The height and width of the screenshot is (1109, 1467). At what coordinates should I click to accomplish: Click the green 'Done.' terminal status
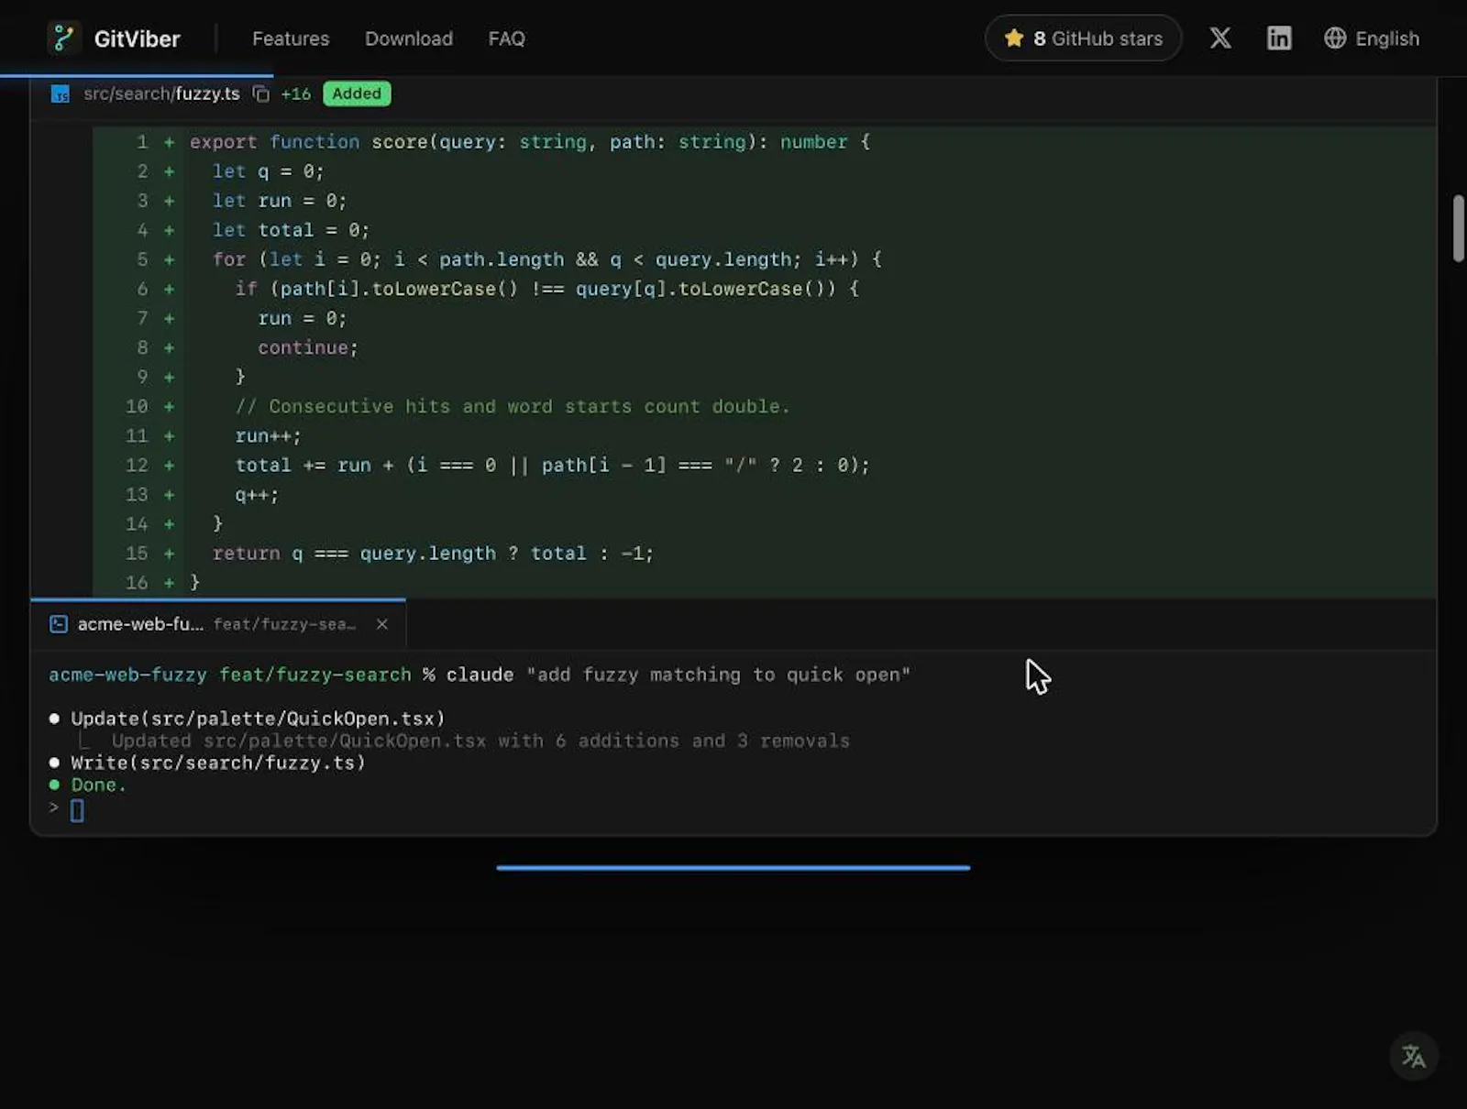(x=98, y=785)
